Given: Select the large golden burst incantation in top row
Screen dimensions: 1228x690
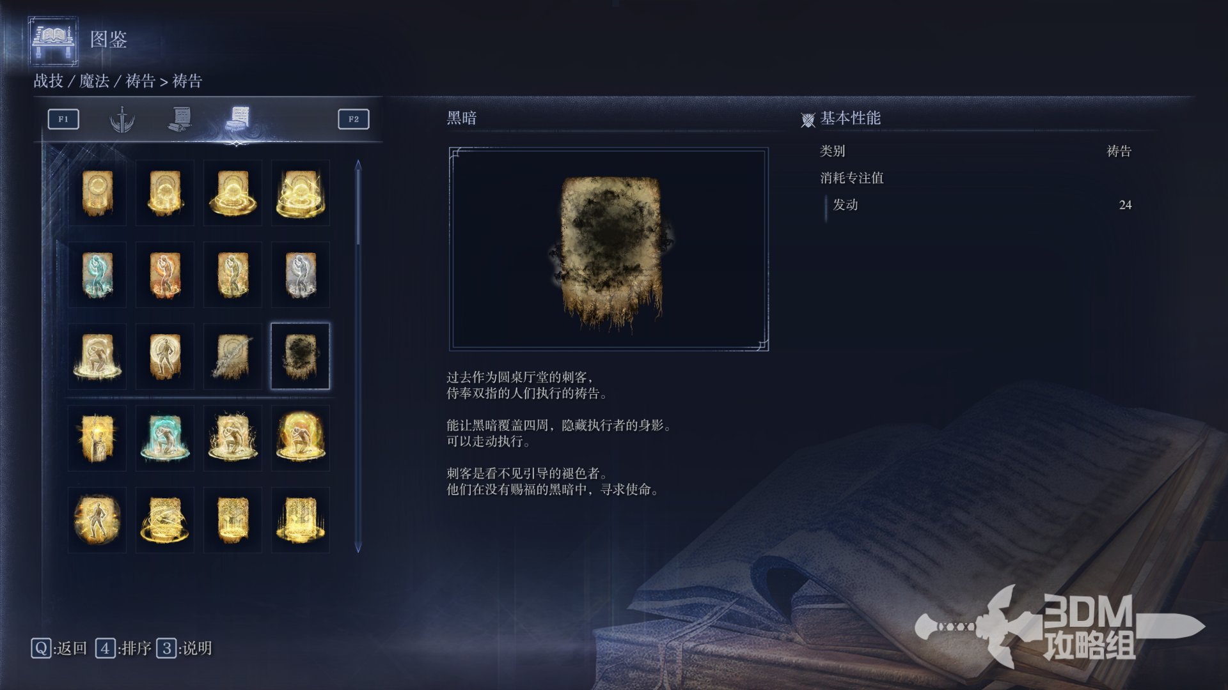Looking at the screenshot, I should coord(301,193).
